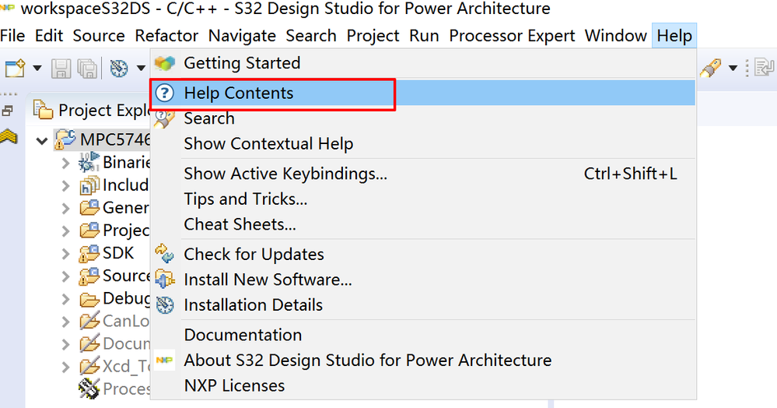
Task: Expand the SDK folder in Project Explorer
Action: (67, 254)
